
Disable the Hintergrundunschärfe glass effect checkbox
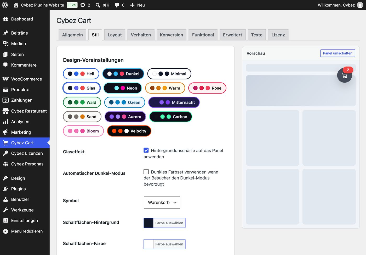pyautogui.click(x=146, y=150)
